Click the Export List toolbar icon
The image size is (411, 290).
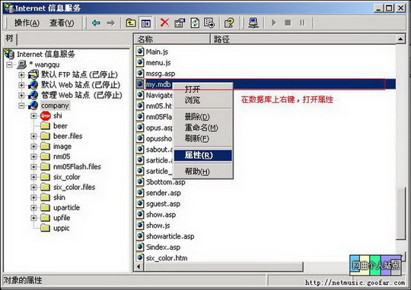[209, 23]
